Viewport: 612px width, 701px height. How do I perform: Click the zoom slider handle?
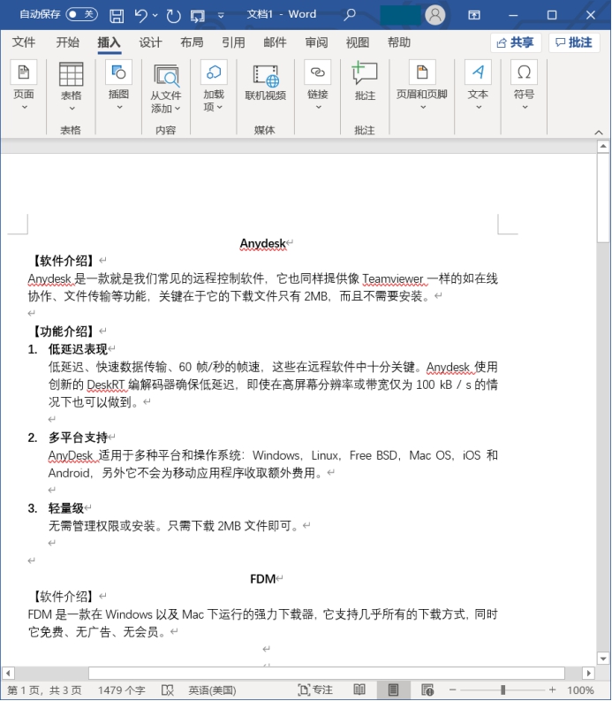(503, 690)
